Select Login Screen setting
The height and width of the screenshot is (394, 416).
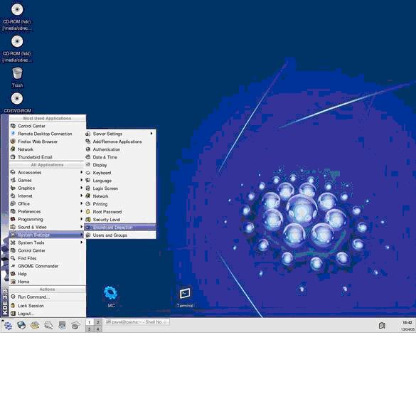click(x=120, y=188)
